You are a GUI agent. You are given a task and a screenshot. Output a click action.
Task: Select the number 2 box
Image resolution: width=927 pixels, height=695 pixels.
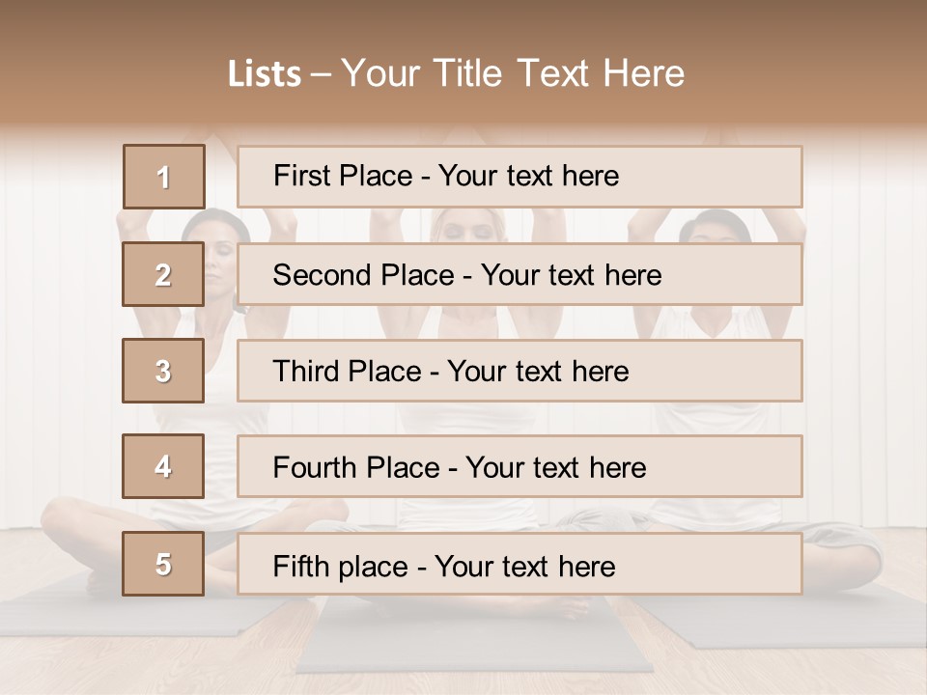163,274
